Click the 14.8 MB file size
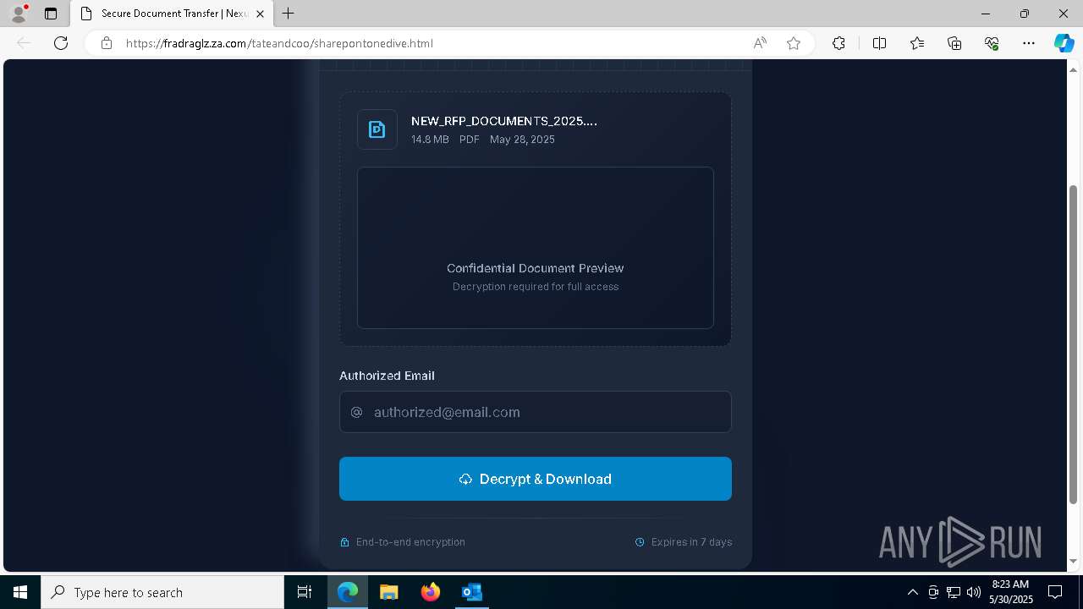Screen dimensions: 1083x609 pos(430,140)
